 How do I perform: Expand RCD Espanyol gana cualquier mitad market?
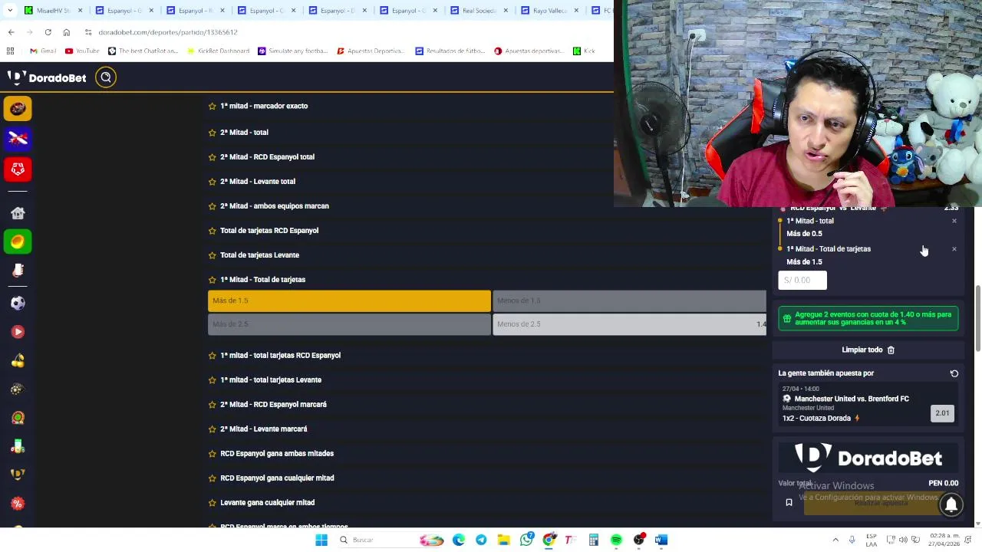487,478
